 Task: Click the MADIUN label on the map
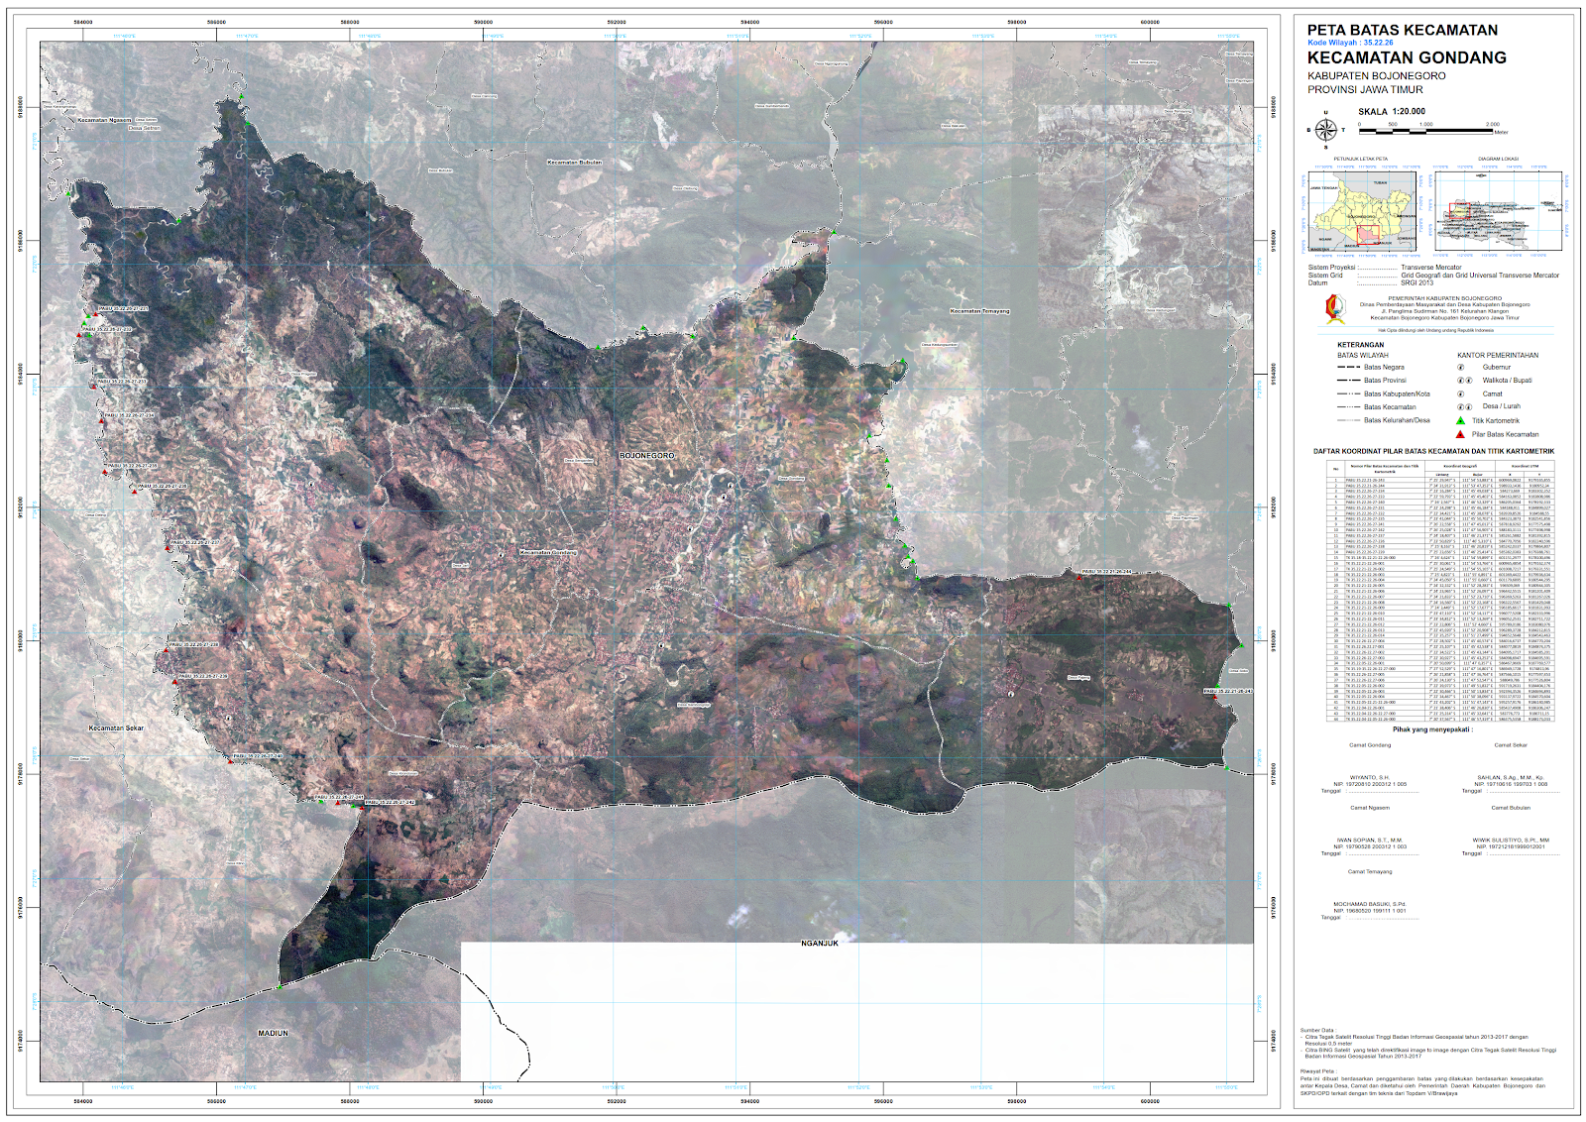tap(273, 1034)
